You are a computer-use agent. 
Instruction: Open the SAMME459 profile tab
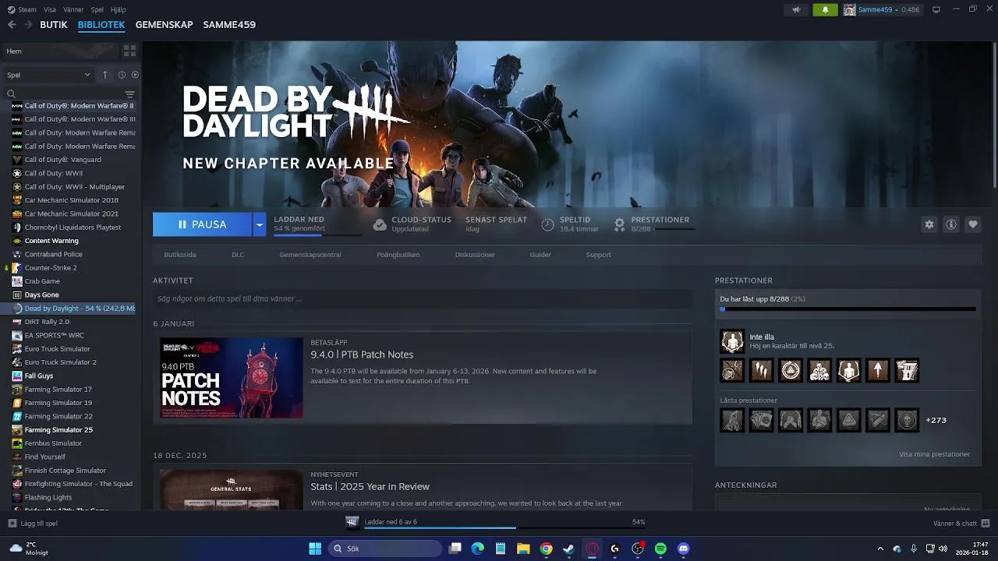[229, 24]
